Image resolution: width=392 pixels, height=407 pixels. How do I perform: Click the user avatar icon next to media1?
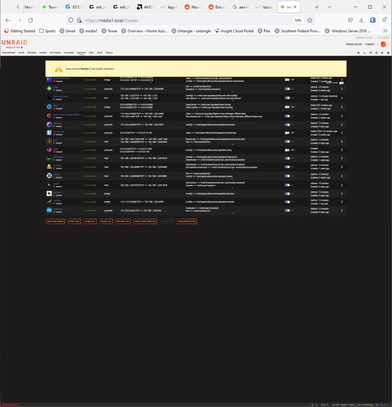point(383,44)
